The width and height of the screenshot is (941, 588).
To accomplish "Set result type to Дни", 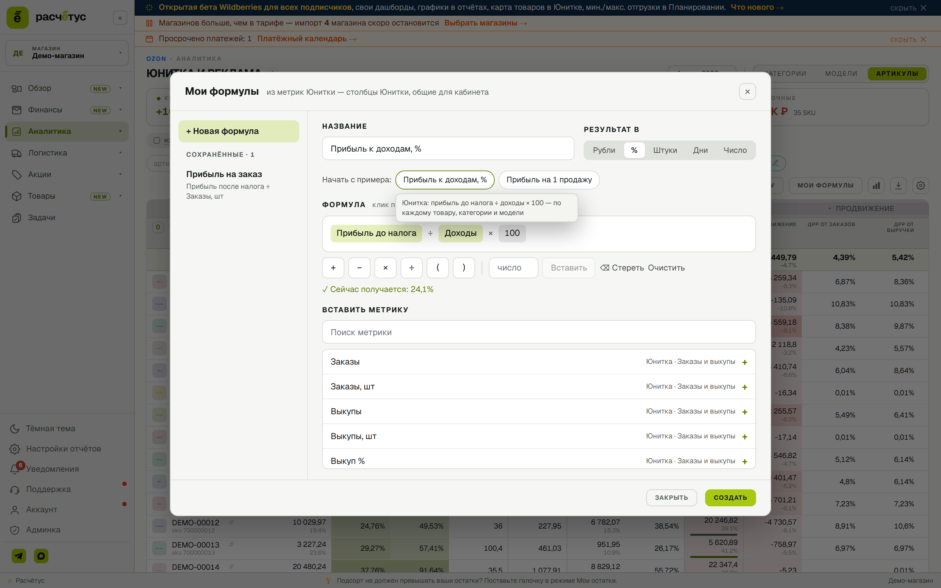I will pyautogui.click(x=700, y=150).
